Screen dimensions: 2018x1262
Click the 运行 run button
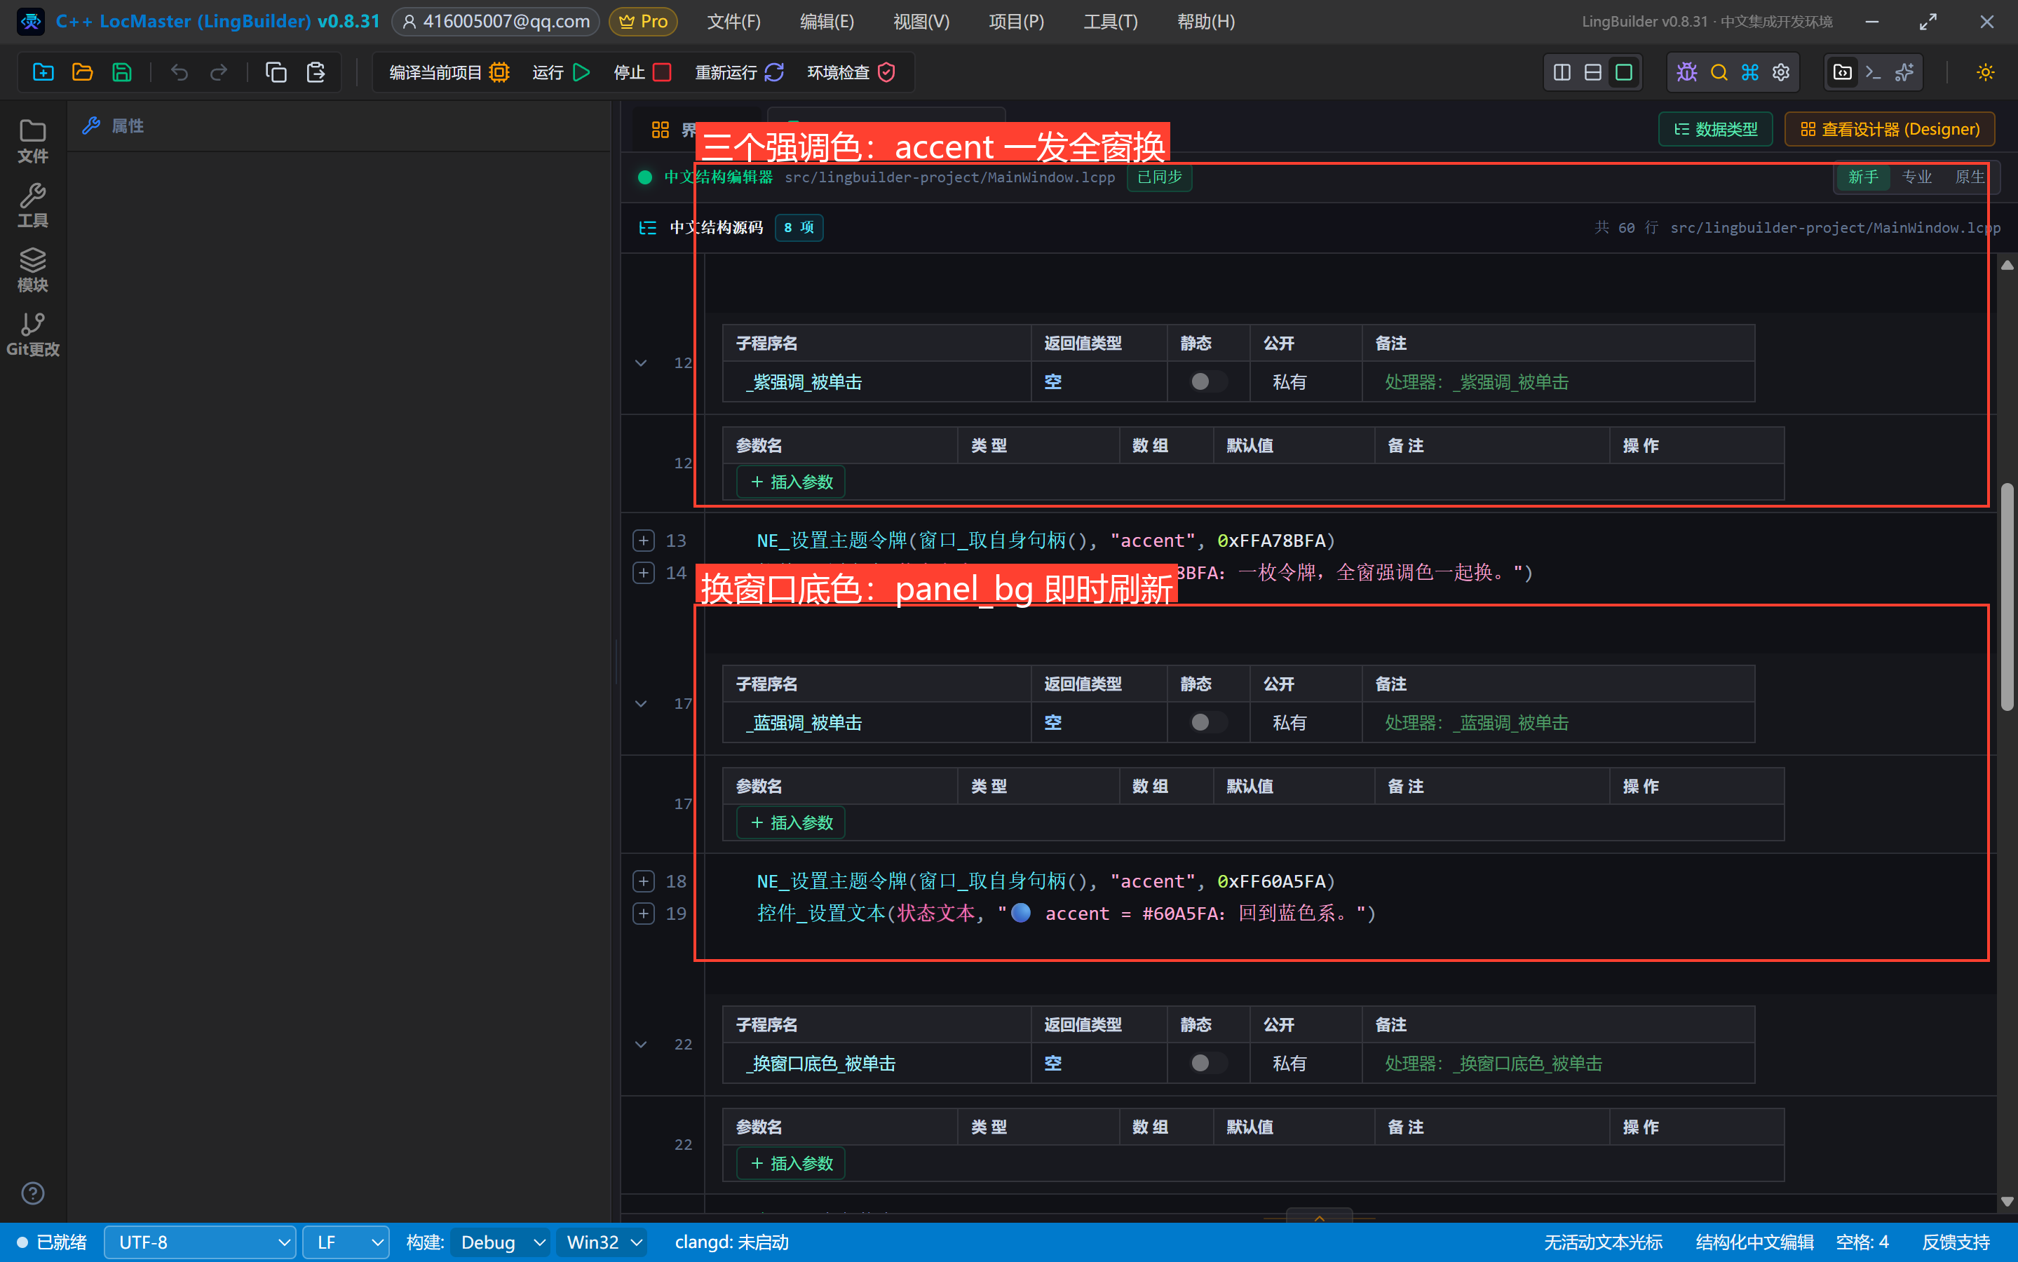pyautogui.click(x=561, y=73)
